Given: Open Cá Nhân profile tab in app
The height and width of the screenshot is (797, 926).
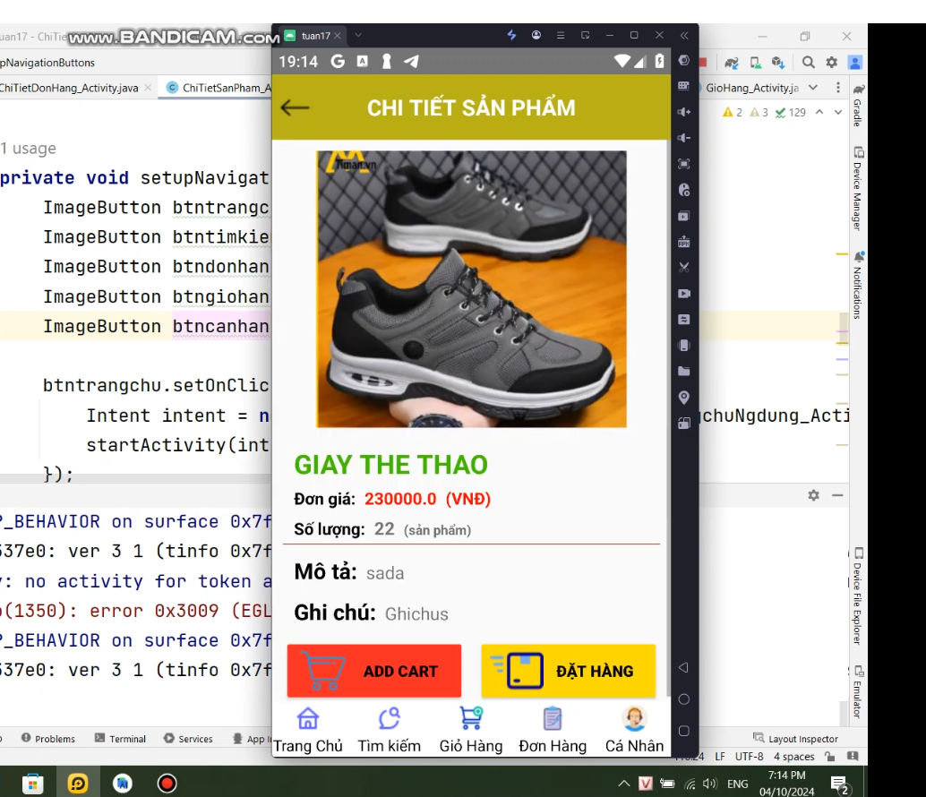Looking at the screenshot, I should [x=634, y=731].
